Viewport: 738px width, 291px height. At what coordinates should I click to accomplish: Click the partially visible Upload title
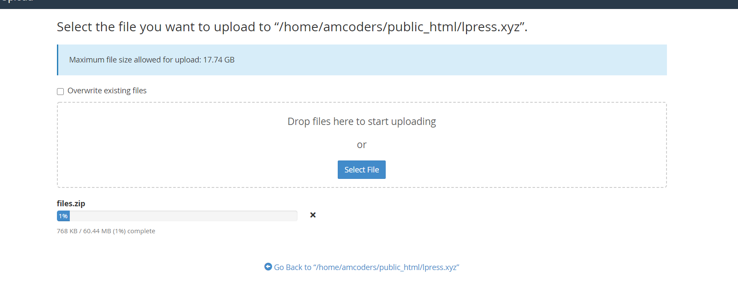pyautogui.click(x=17, y=2)
